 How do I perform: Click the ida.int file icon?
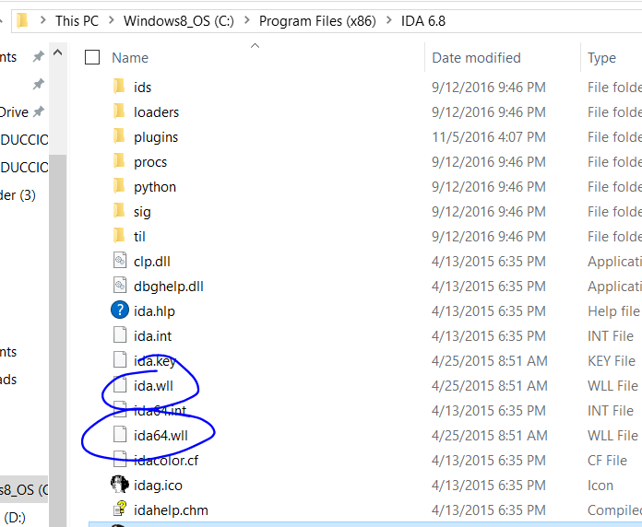coord(120,335)
